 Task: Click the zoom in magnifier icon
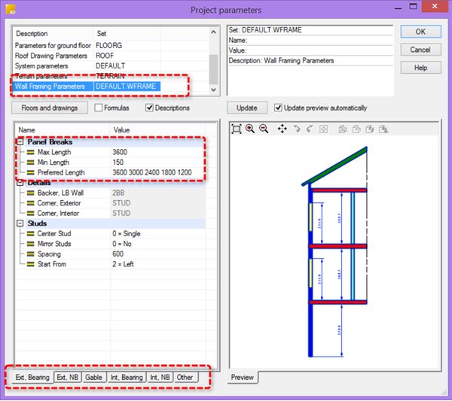click(250, 129)
